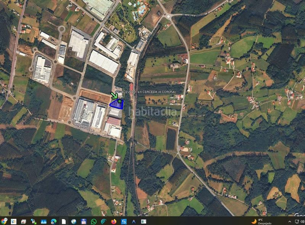Click the green star placemark on the map
The height and width of the screenshot is (225, 305).
(x=120, y=101)
